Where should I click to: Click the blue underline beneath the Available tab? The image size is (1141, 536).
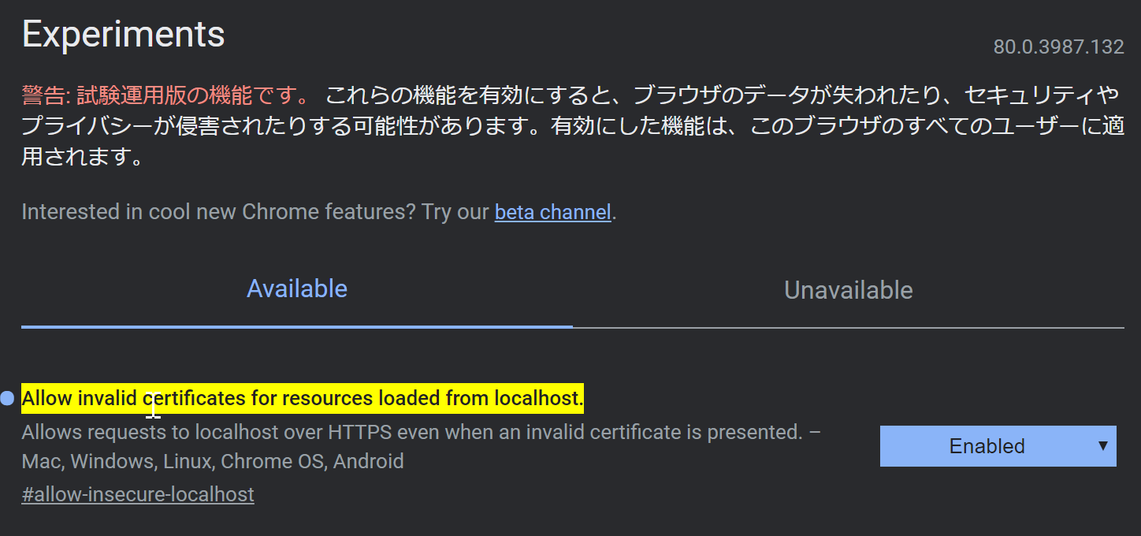point(297,326)
